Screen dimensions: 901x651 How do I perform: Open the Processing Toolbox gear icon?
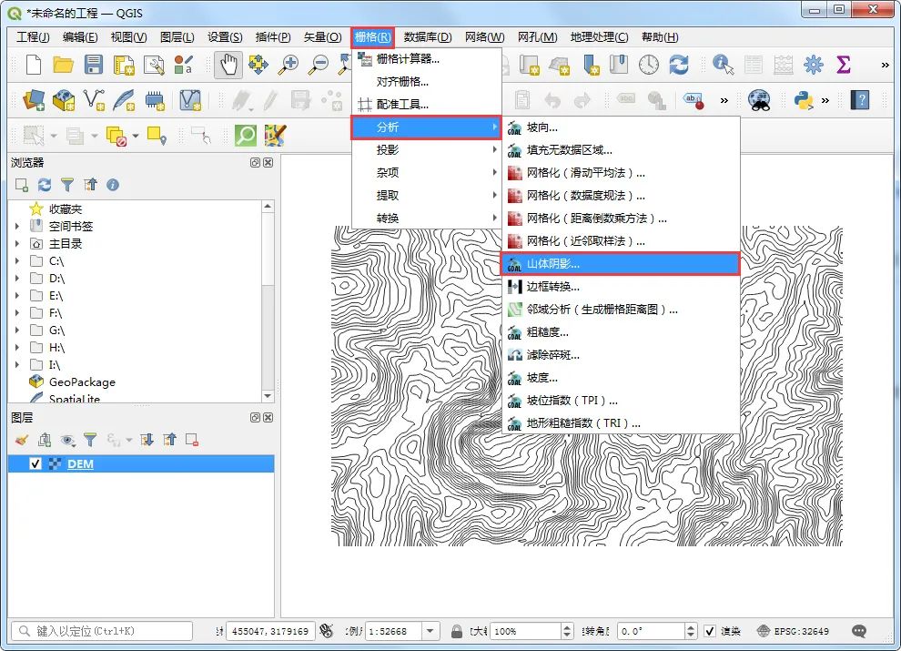813,65
